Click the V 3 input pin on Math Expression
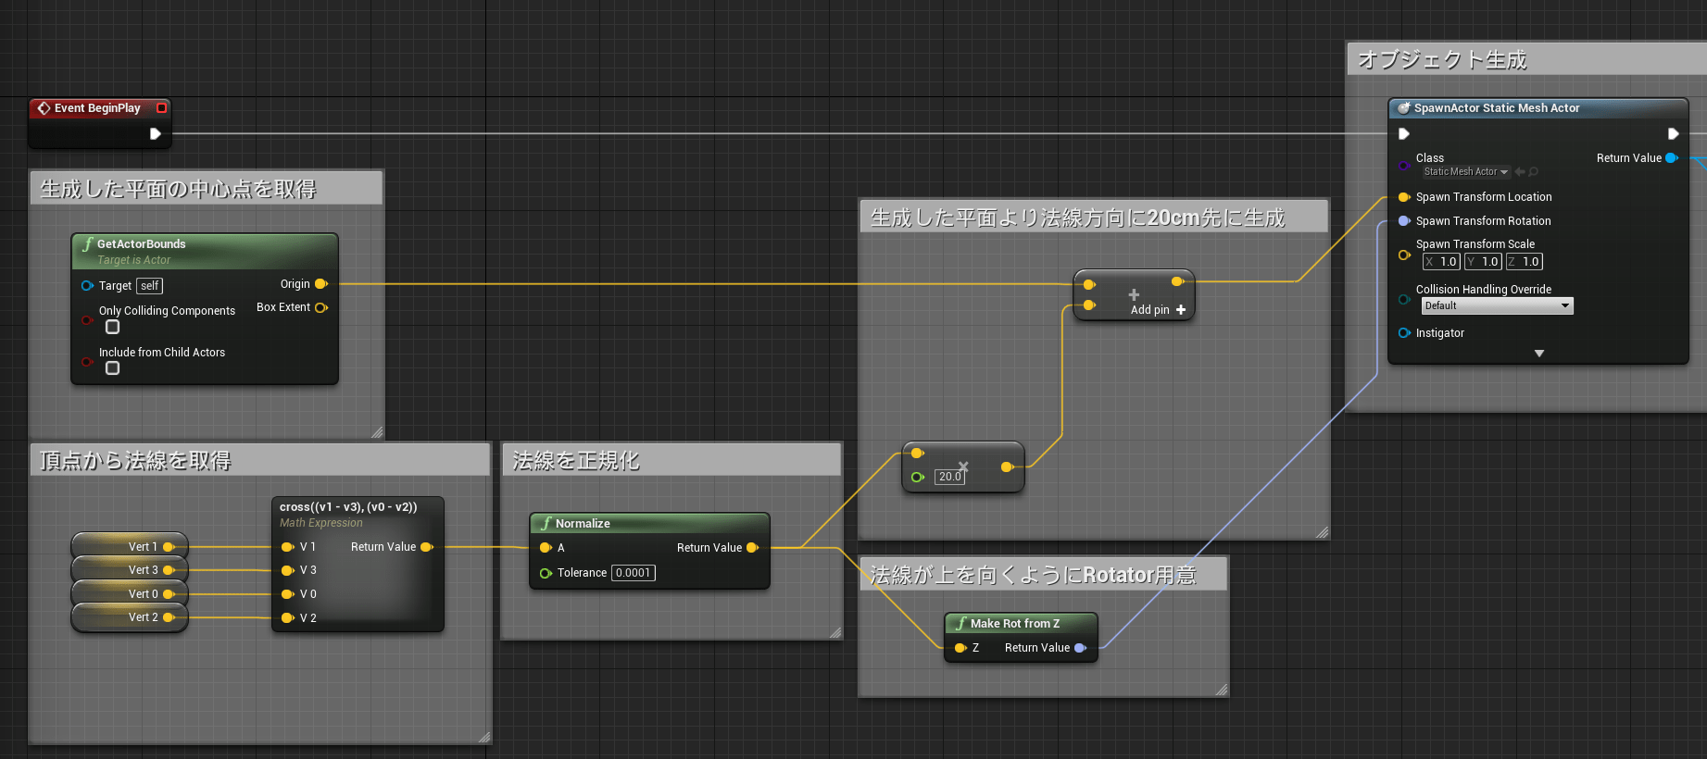Screen dimensions: 1707x759 pyautogui.click(x=288, y=570)
